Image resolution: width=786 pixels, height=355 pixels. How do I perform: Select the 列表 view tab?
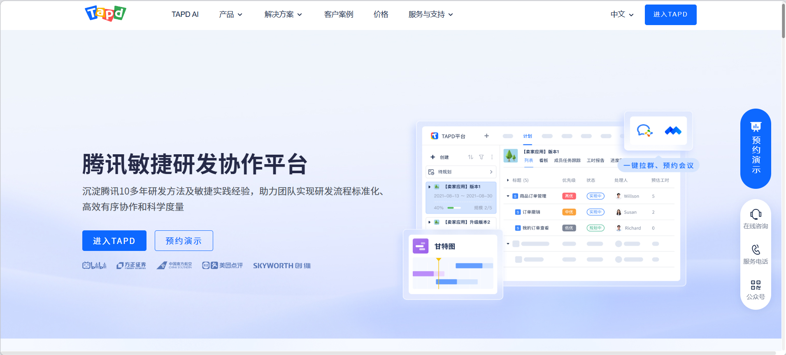(528, 160)
